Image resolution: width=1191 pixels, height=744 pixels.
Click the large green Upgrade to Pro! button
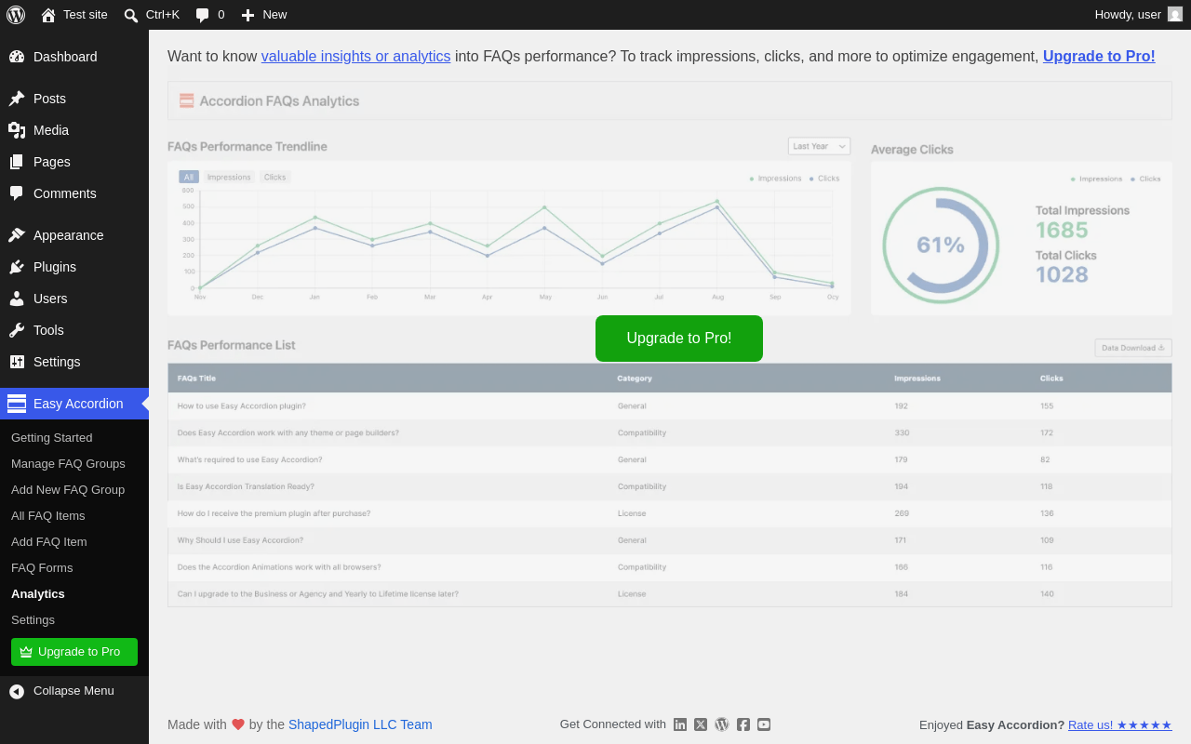click(679, 339)
